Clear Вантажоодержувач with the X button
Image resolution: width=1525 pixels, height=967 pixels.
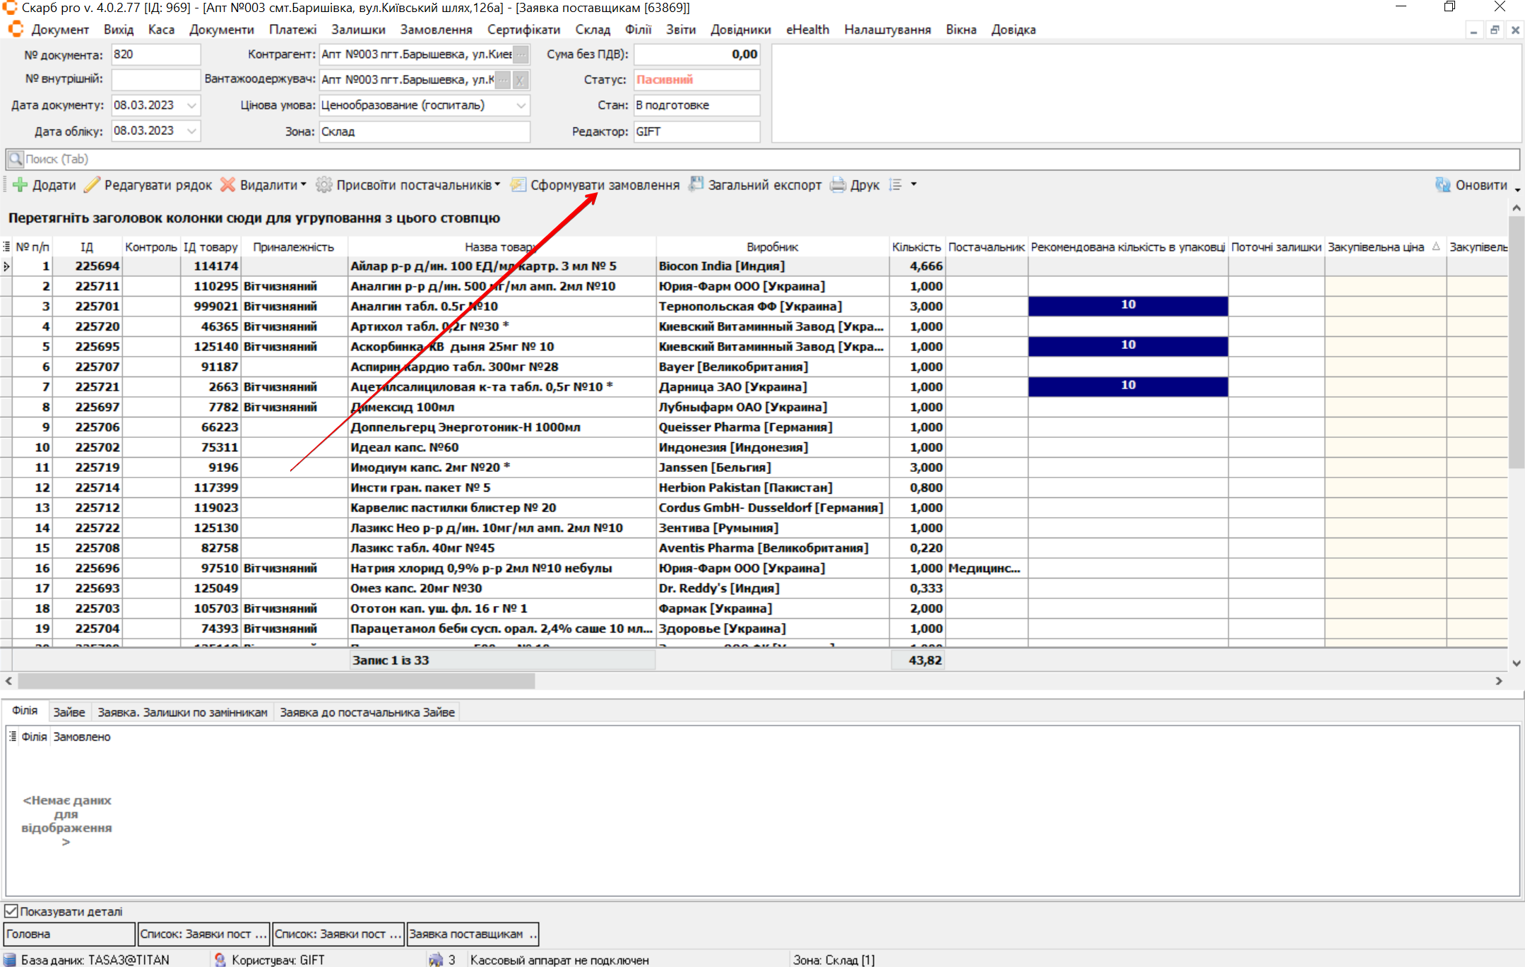[x=521, y=80]
